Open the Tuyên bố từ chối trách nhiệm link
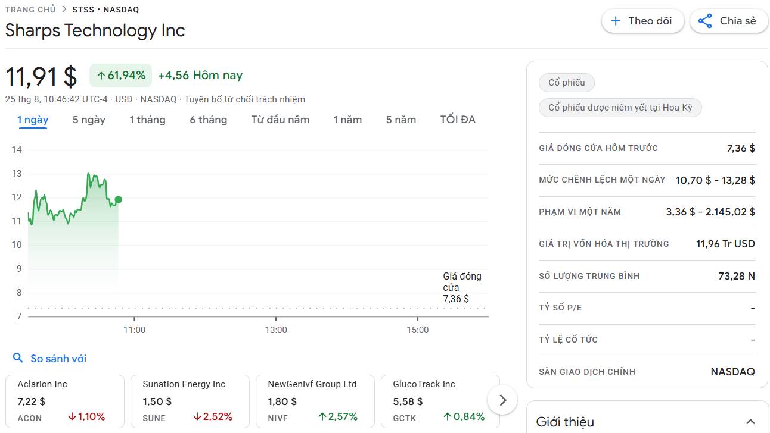The width and height of the screenshot is (770, 433). click(x=244, y=99)
